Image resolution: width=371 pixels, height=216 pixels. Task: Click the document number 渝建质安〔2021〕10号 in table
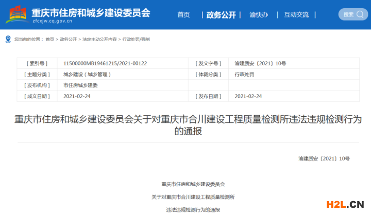click(x=260, y=63)
